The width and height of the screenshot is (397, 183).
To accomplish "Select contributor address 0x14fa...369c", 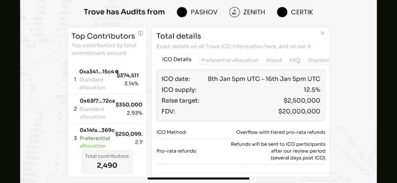I will pyautogui.click(x=97, y=130).
